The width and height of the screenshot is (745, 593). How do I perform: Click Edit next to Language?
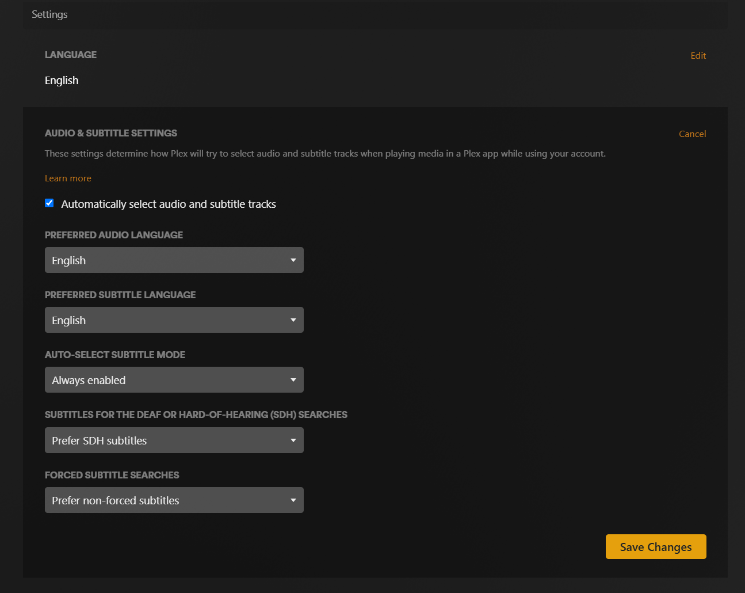pyautogui.click(x=698, y=55)
